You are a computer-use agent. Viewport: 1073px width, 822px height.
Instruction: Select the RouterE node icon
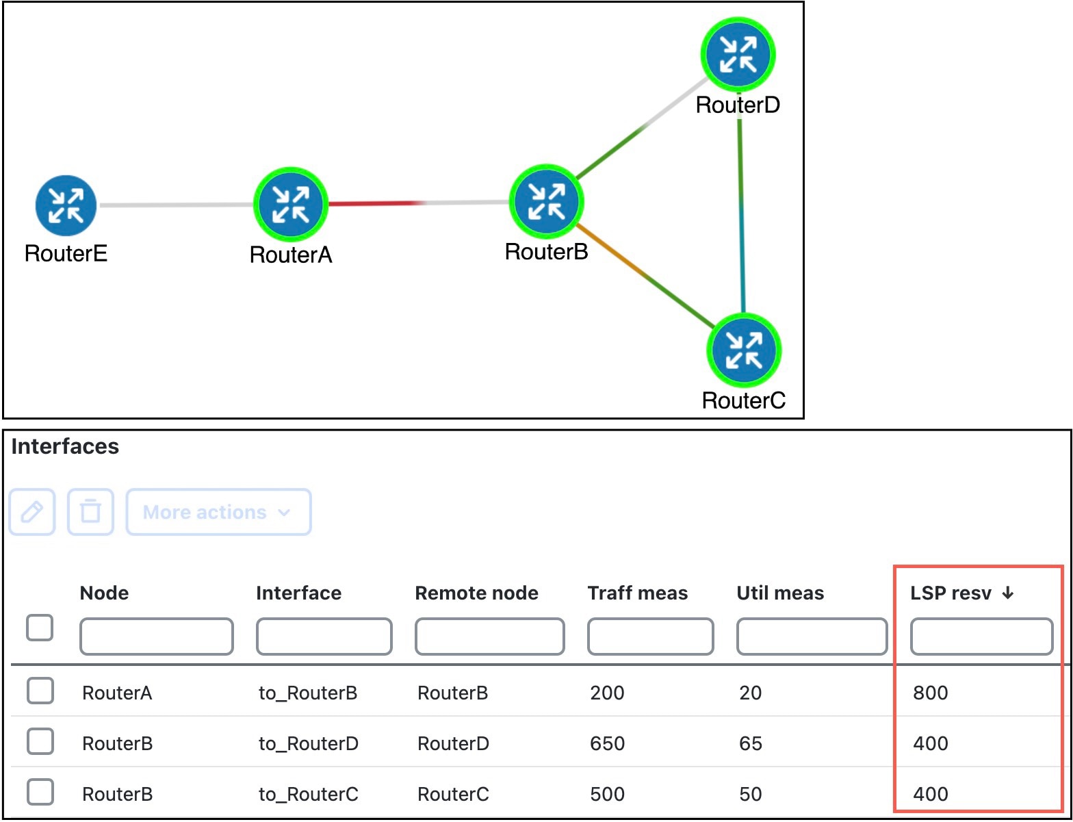(66, 205)
